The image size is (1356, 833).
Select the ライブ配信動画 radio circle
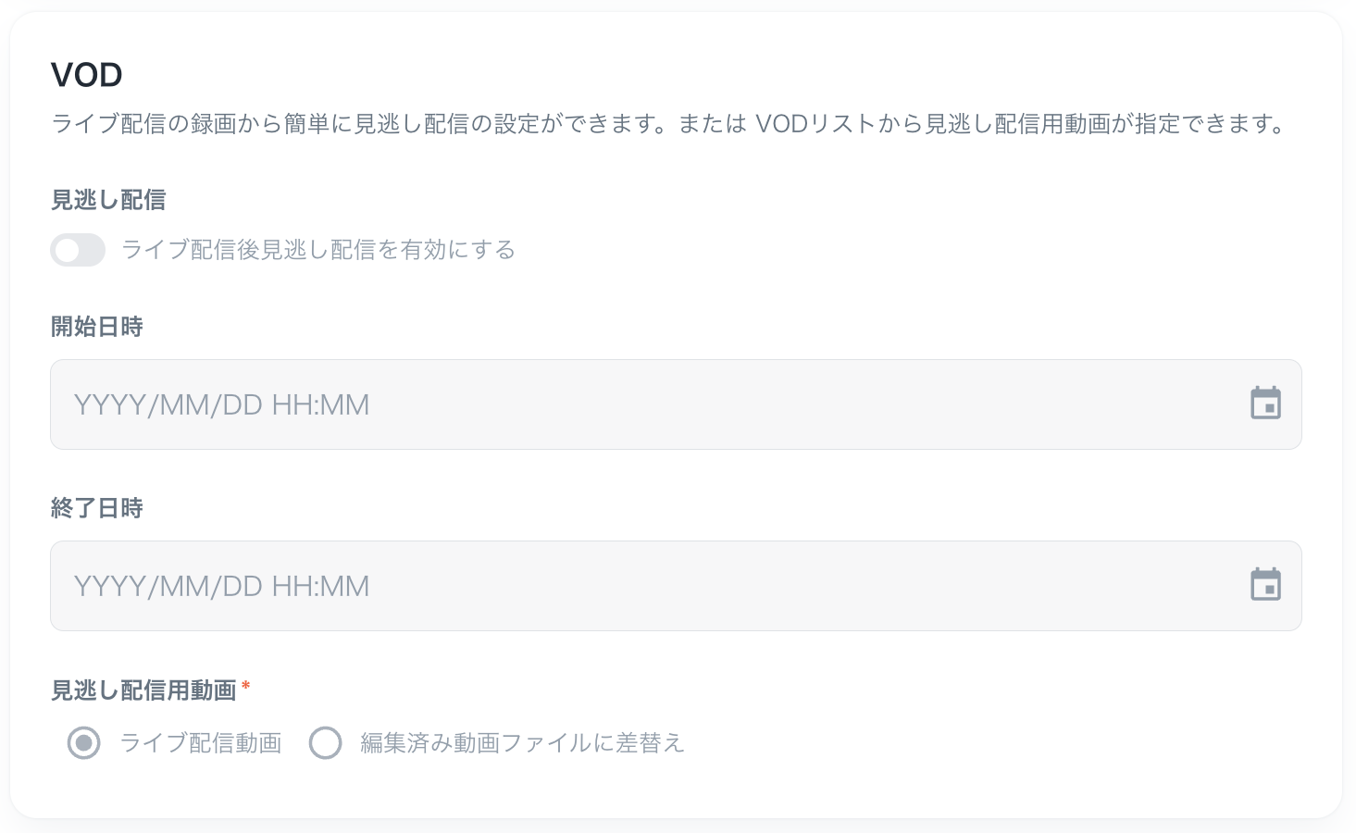(83, 743)
